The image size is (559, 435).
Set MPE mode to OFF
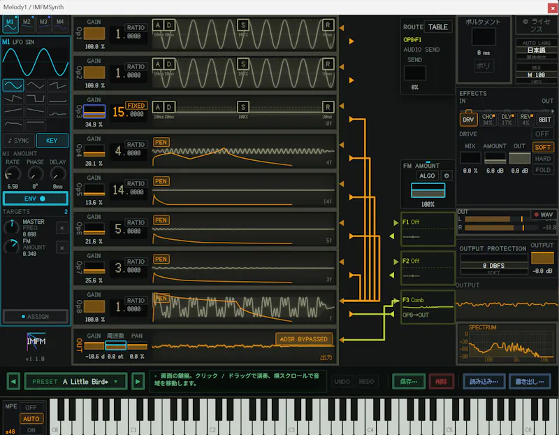(x=31, y=407)
